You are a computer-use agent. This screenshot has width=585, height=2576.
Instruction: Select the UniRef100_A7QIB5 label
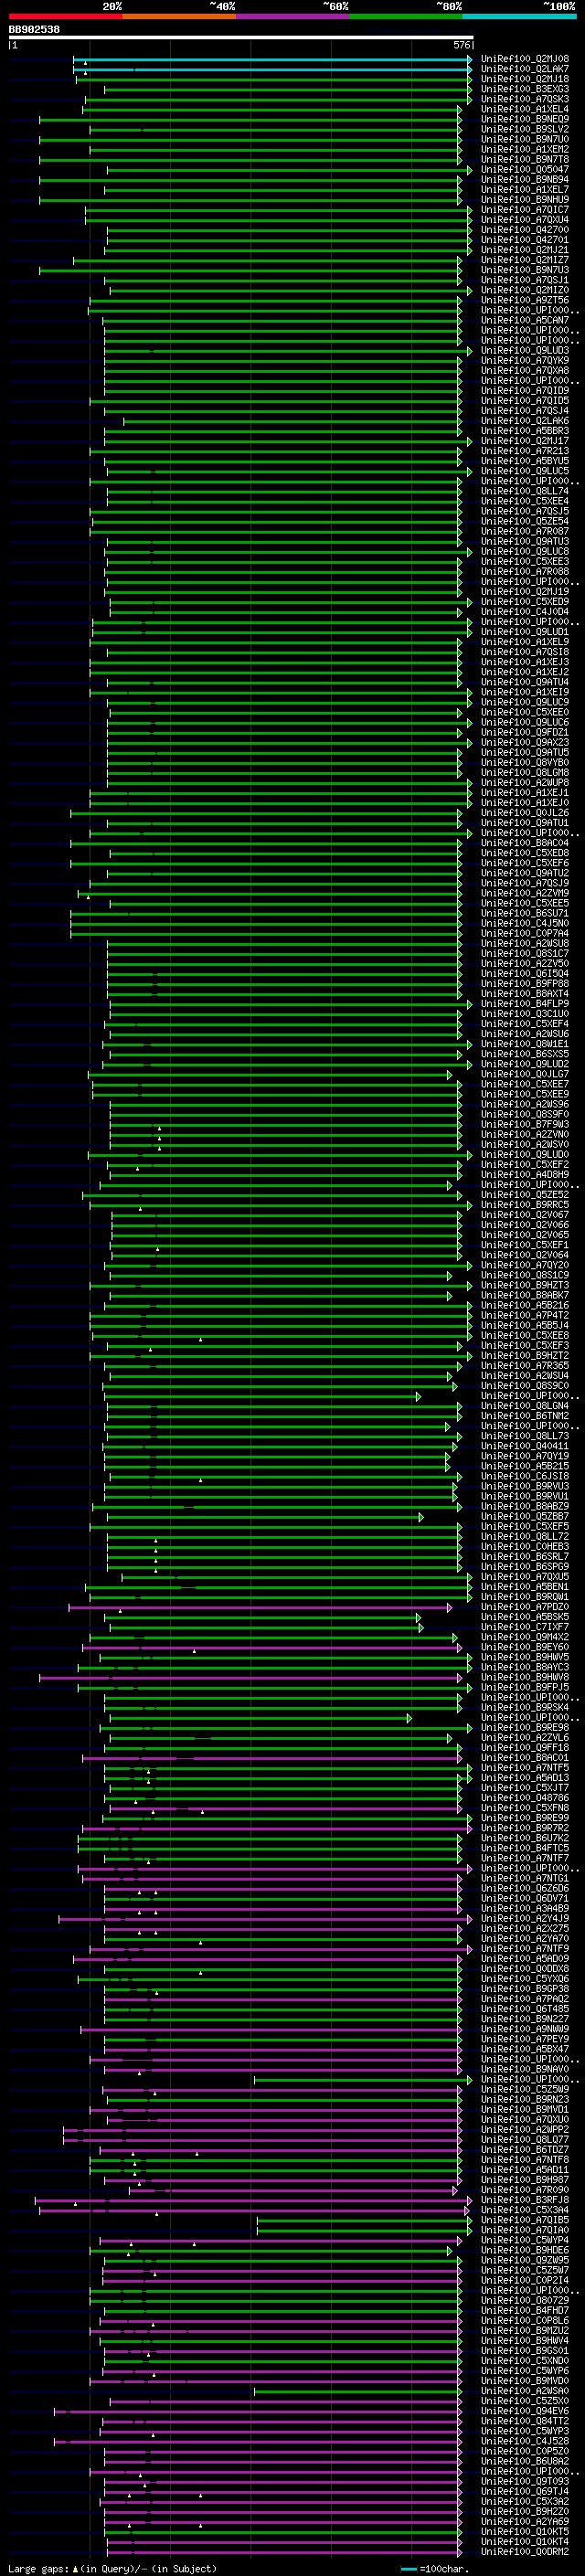tap(525, 2220)
